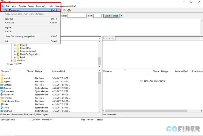Select the Documents folder icon
The image size is (203, 136).
[x=2, y=91]
